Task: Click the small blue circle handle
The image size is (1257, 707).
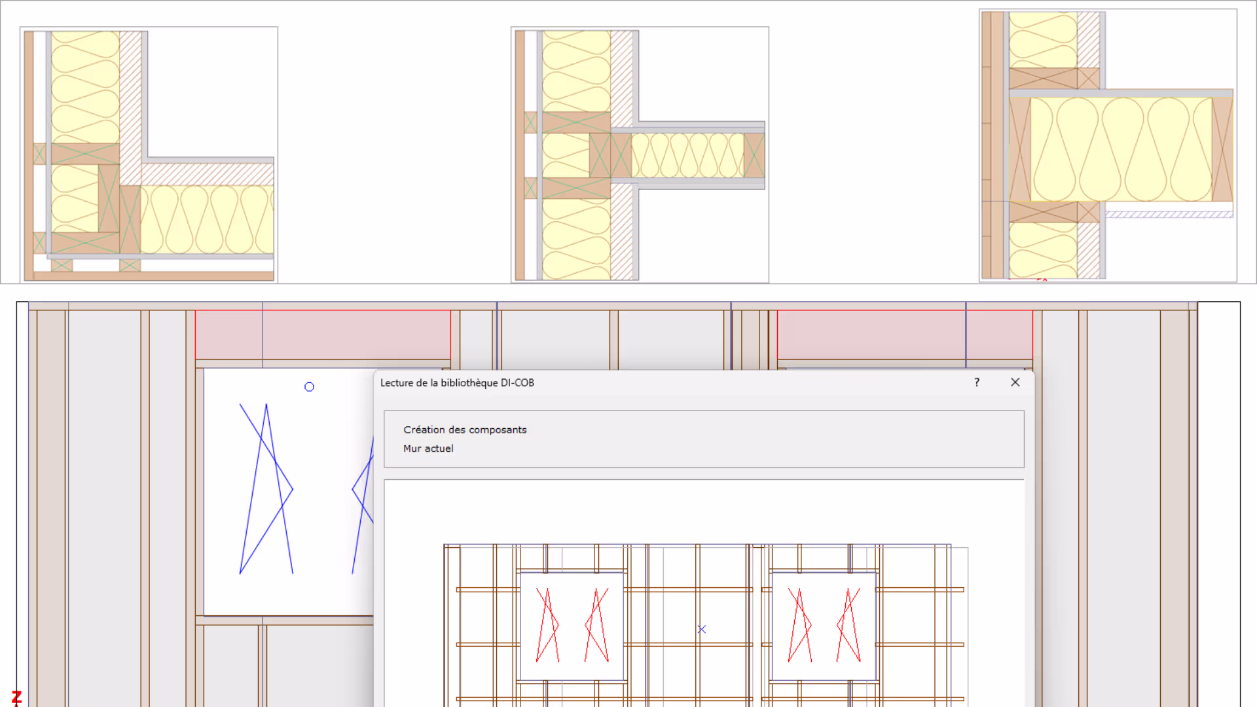Action: (309, 387)
